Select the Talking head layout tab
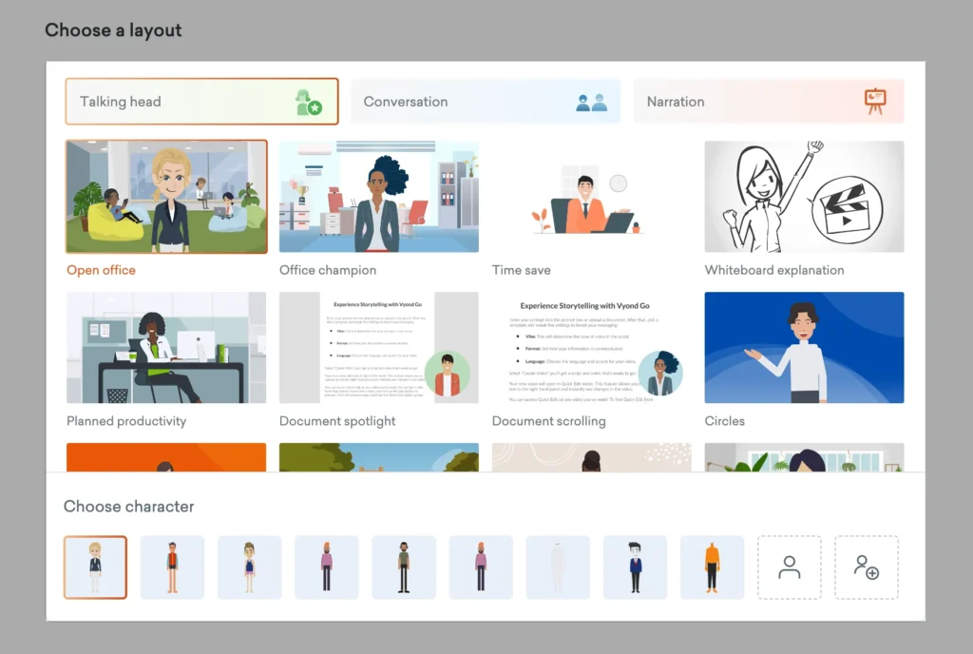Viewport: 973px width, 654px height. pos(181,102)
